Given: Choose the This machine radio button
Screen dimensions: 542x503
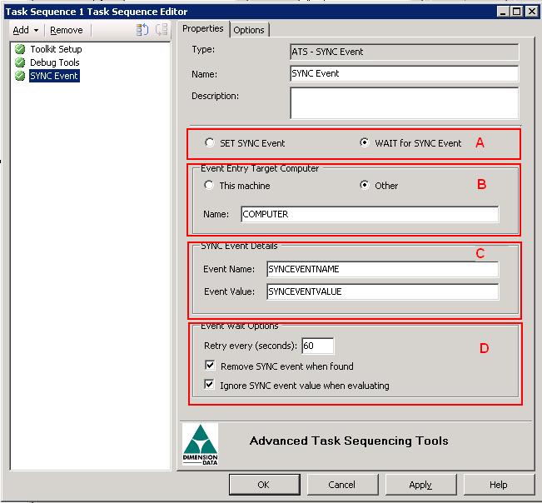Looking at the screenshot, I should 209,185.
